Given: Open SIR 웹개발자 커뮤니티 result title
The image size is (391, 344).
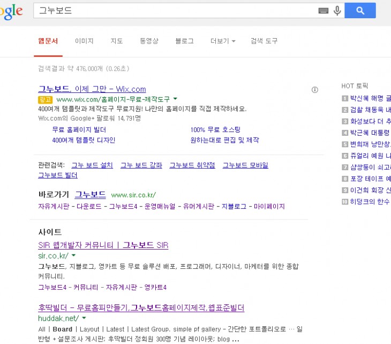Looking at the screenshot, I should pyautogui.click(x=103, y=245).
